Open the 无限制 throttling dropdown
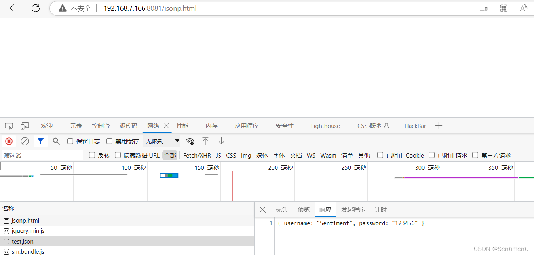Screen dimensions: 534x255 tap(162, 141)
